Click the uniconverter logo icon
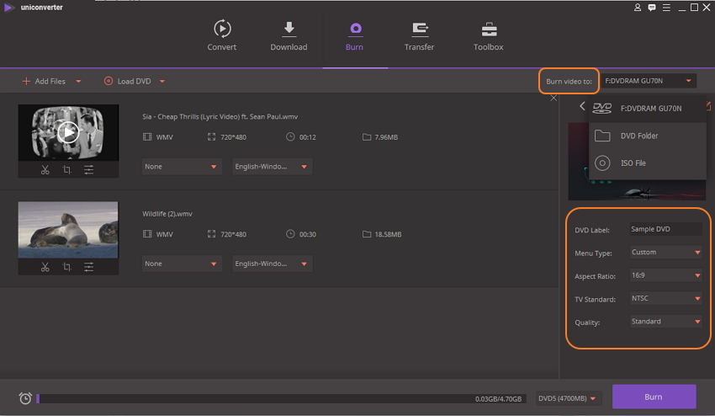This screenshot has width=715, height=416. (x=8, y=8)
